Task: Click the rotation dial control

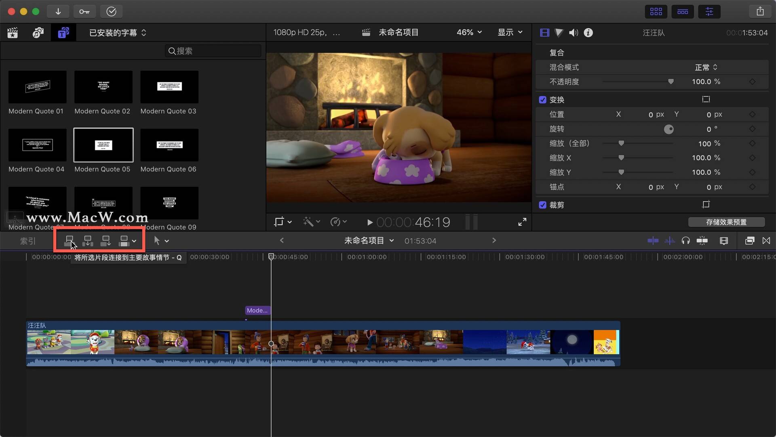Action: coord(669,129)
